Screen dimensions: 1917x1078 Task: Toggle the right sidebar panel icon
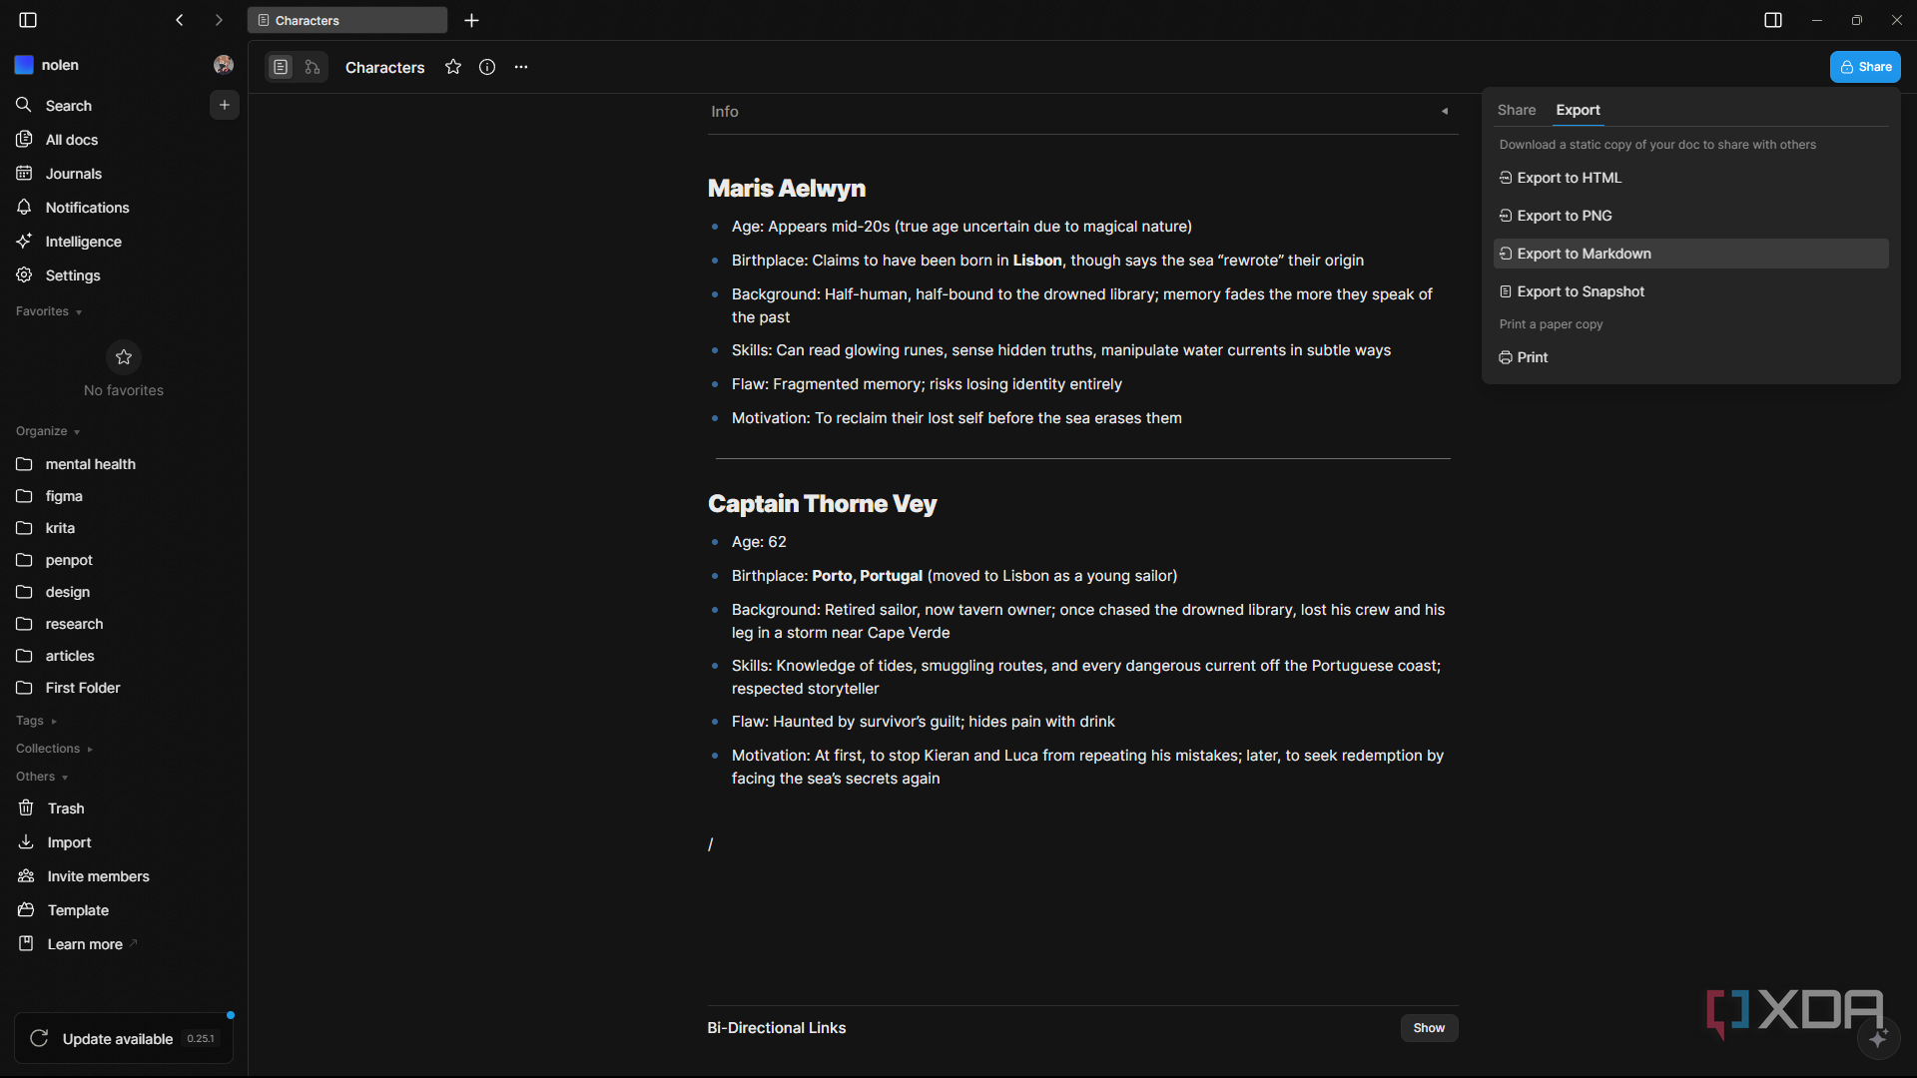pos(1773,20)
